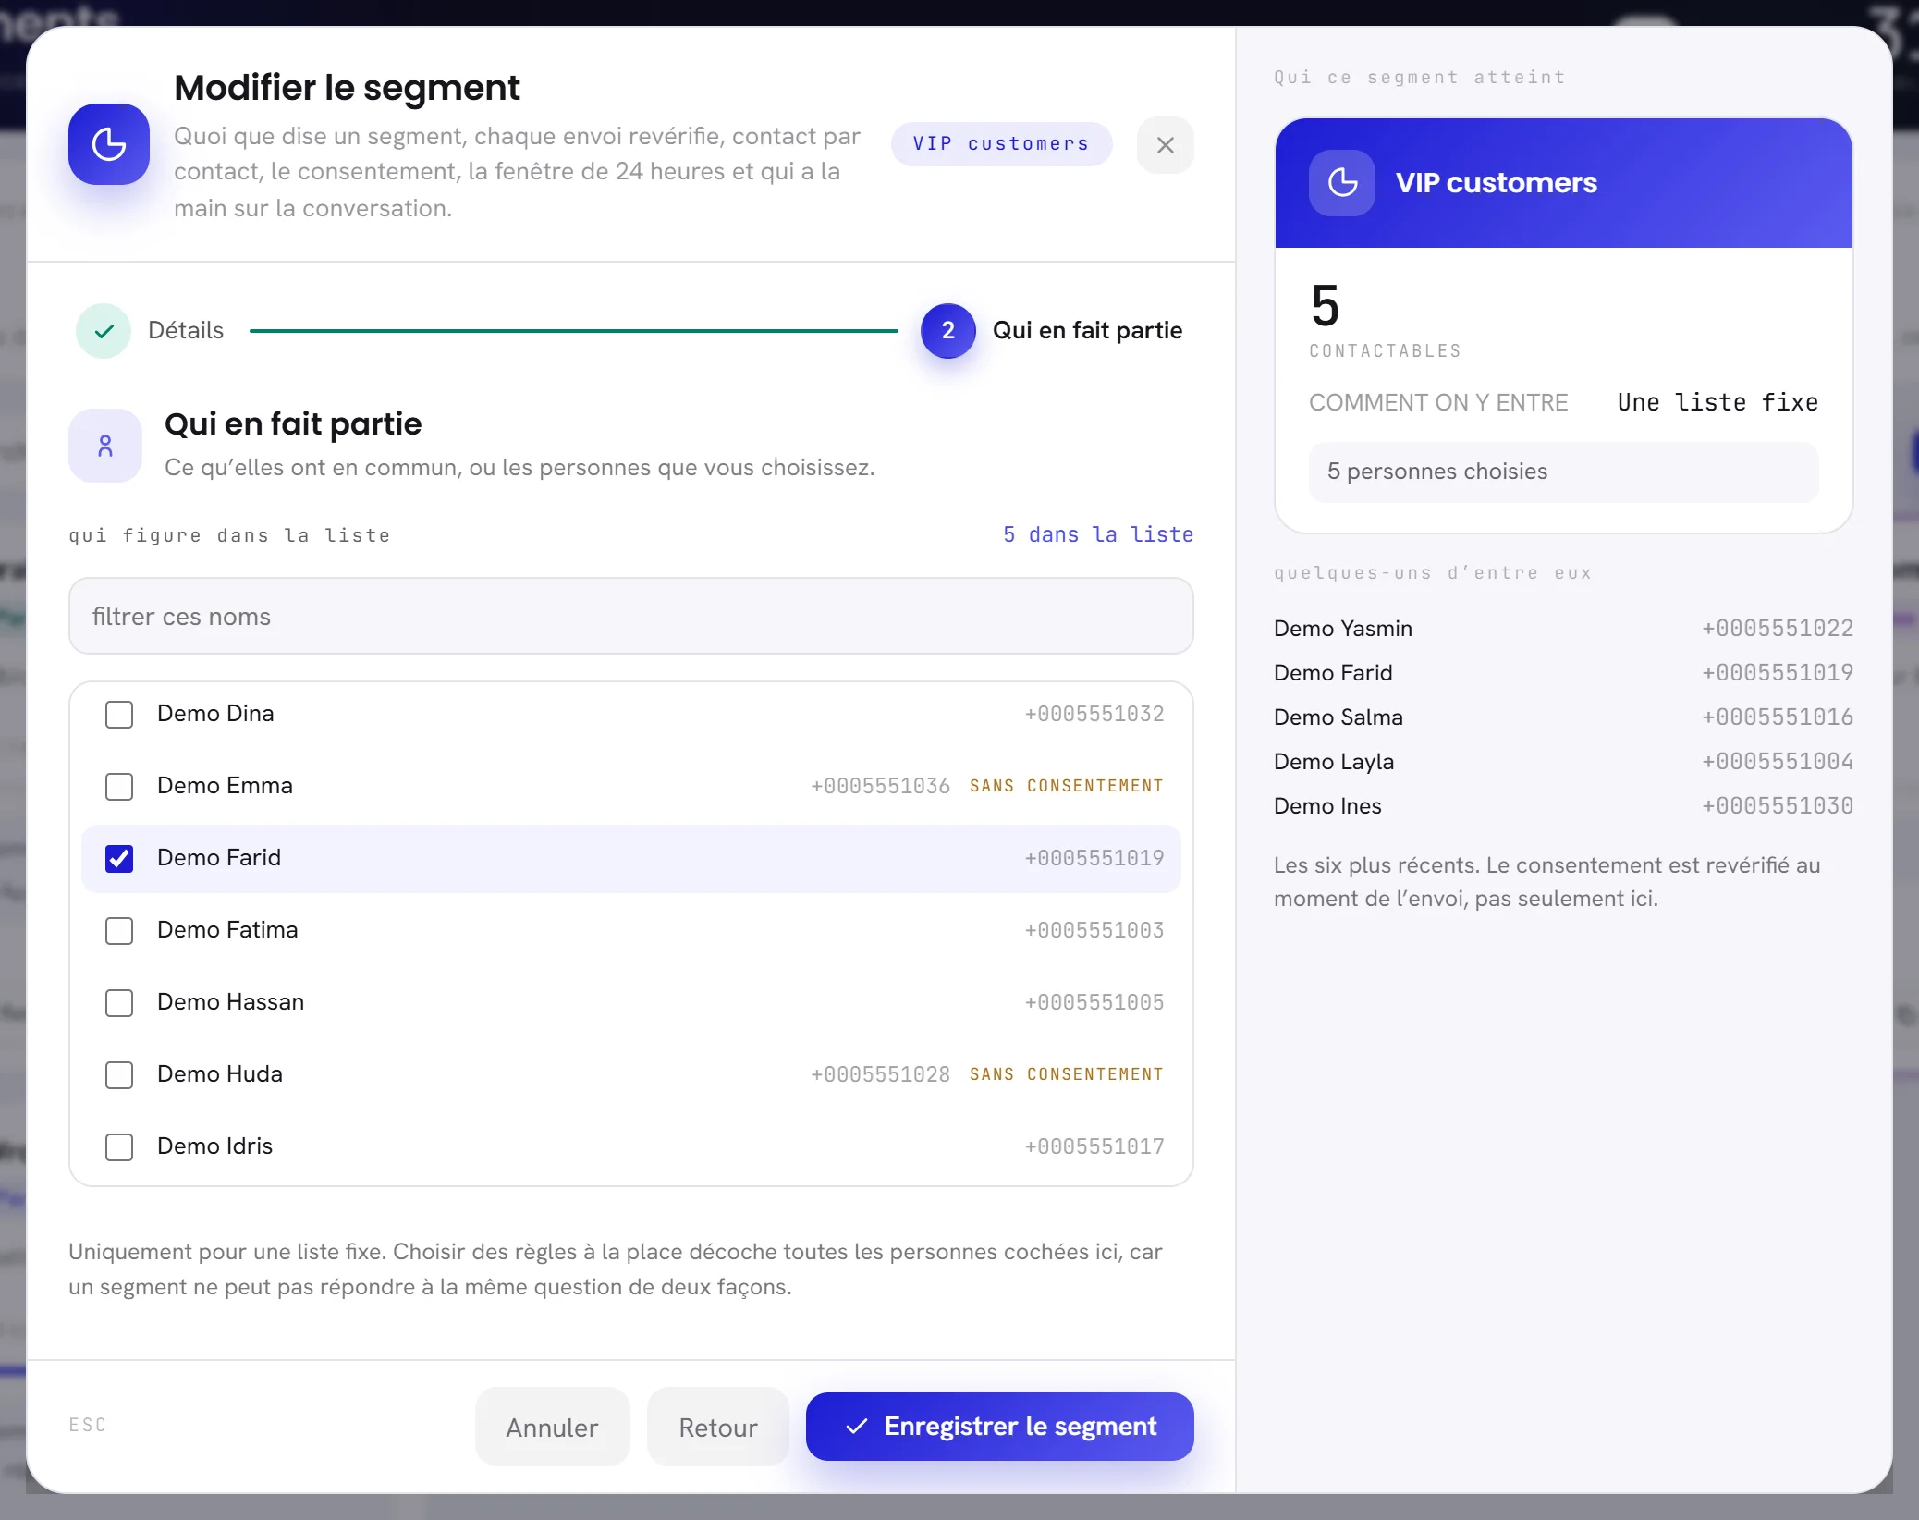
Task: Click phone number +0005551019 in preview list
Action: click(x=1778, y=673)
